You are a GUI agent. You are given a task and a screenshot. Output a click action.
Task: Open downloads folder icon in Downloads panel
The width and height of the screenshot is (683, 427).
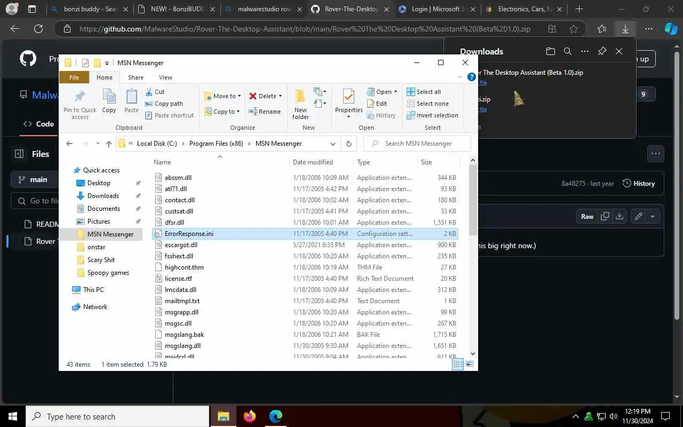[551, 51]
